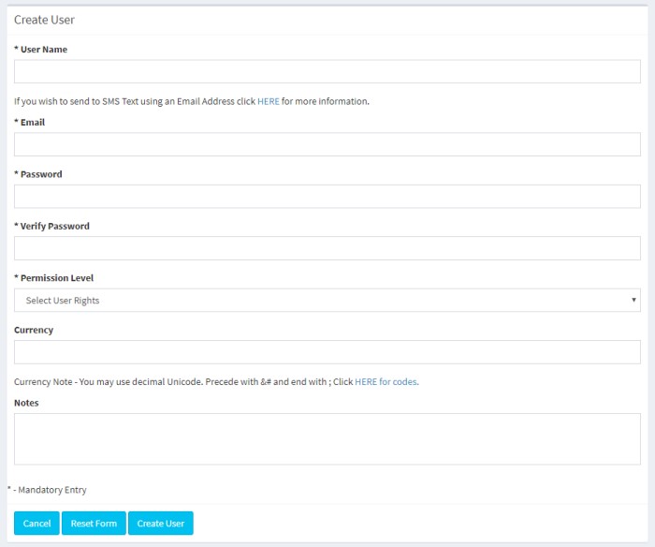Click the '* Password' label
The height and width of the screenshot is (547, 655).
coord(38,174)
